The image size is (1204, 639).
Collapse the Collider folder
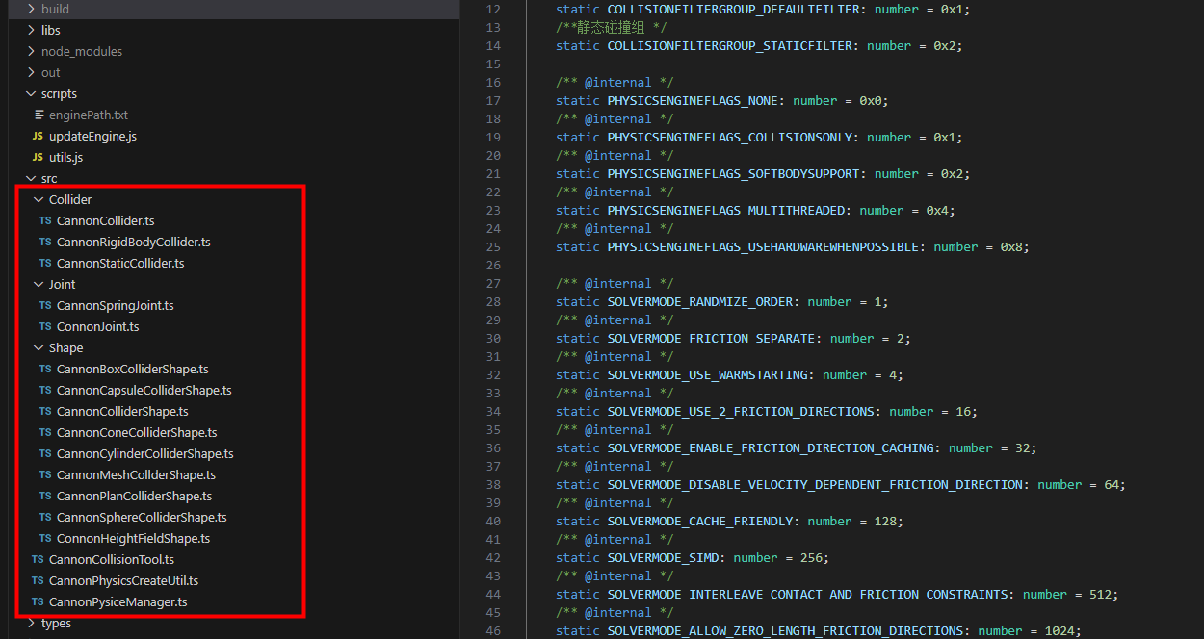(x=39, y=200)
